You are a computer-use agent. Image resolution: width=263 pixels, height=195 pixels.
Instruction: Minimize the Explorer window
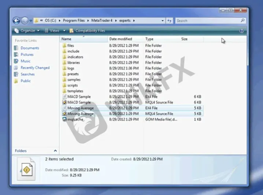tap(223, 10)
